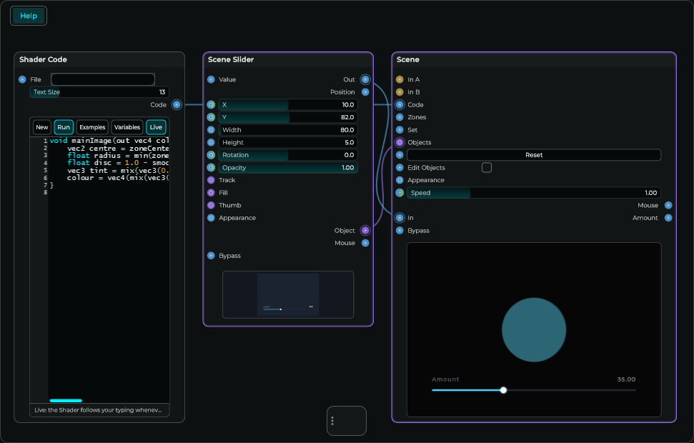Run the shader code
This screenshot has height=443, width=694.
click(64, 127)
